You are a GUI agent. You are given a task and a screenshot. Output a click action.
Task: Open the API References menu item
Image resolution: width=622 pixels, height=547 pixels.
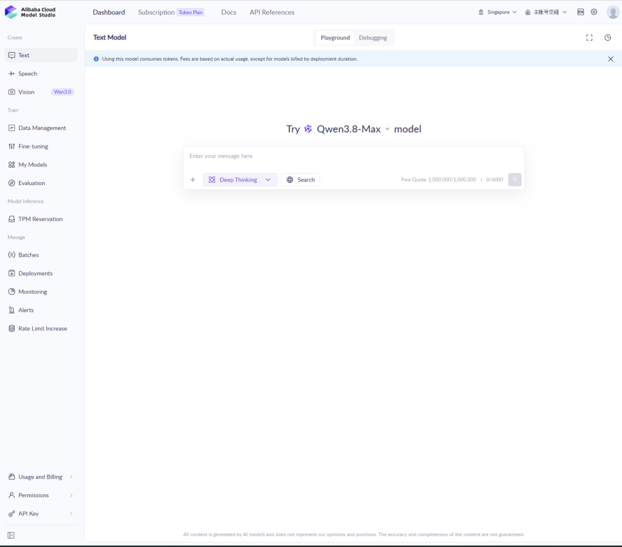coord(272,12)
